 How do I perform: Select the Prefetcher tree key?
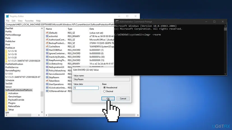(10, 41)
